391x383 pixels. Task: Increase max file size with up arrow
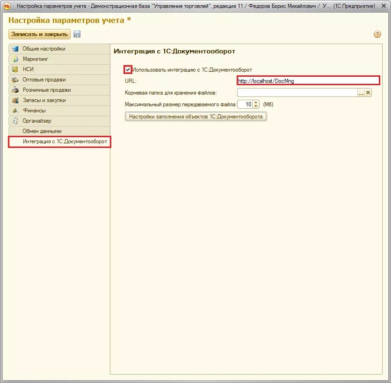(256, 103)
